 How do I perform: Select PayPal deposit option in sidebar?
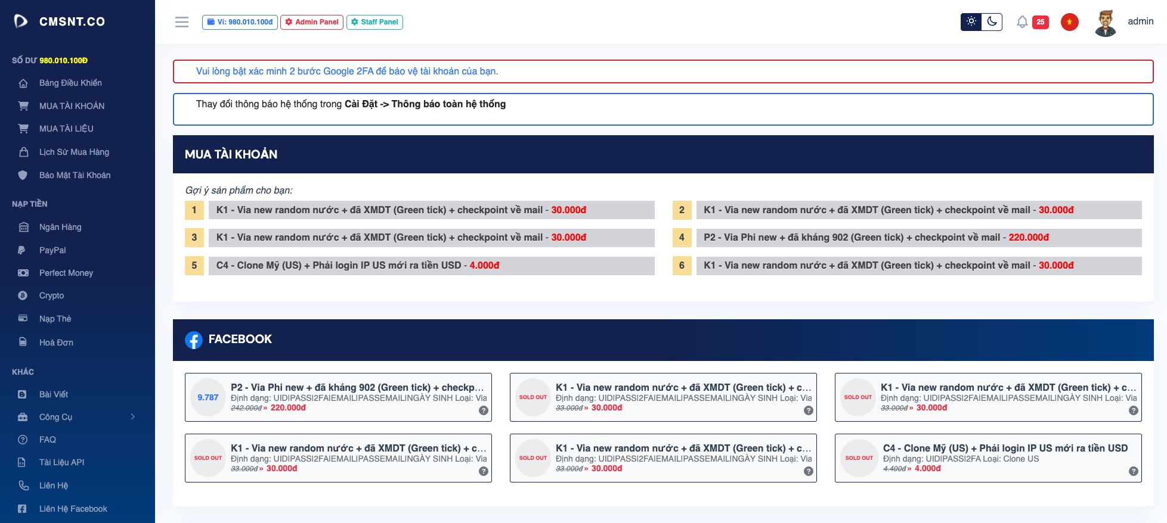52,250
